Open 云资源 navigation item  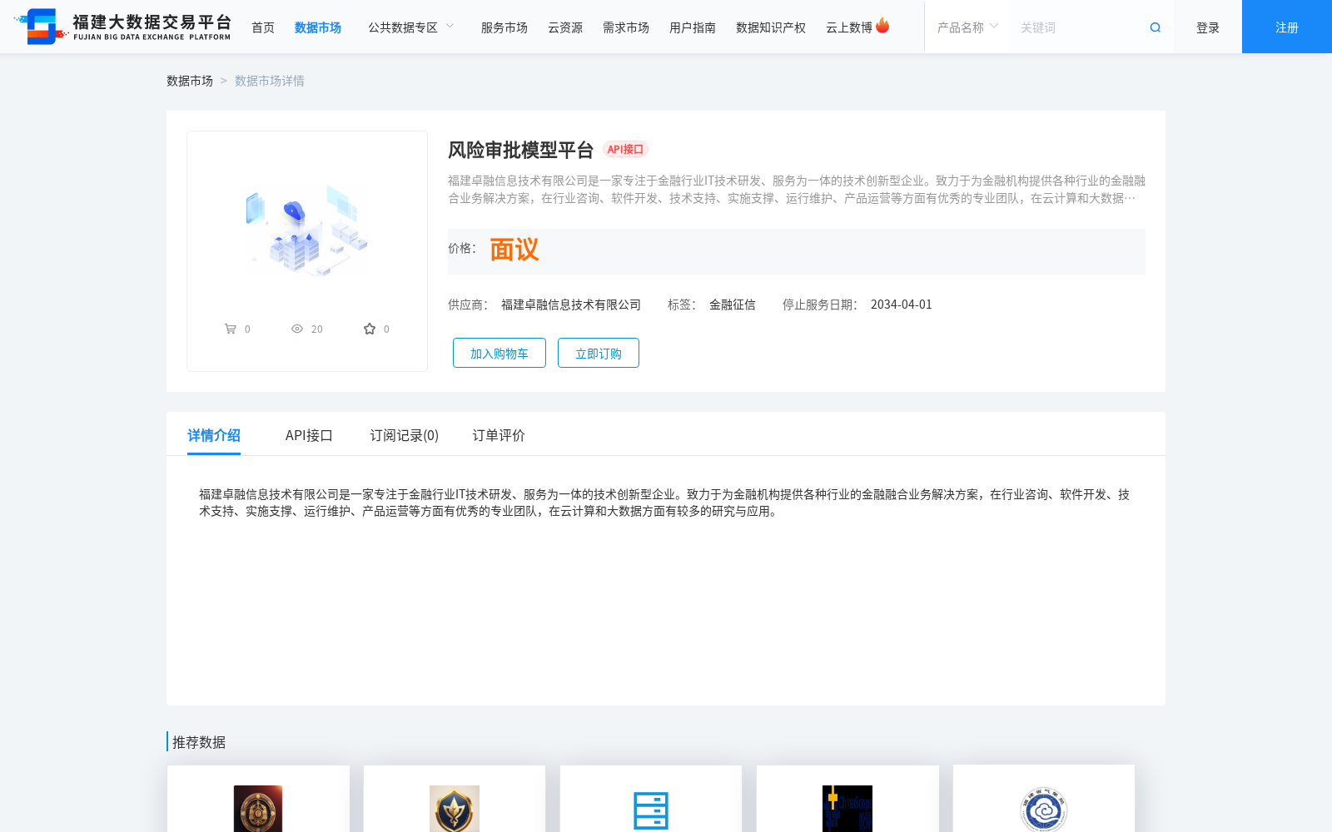coord(565,27)
